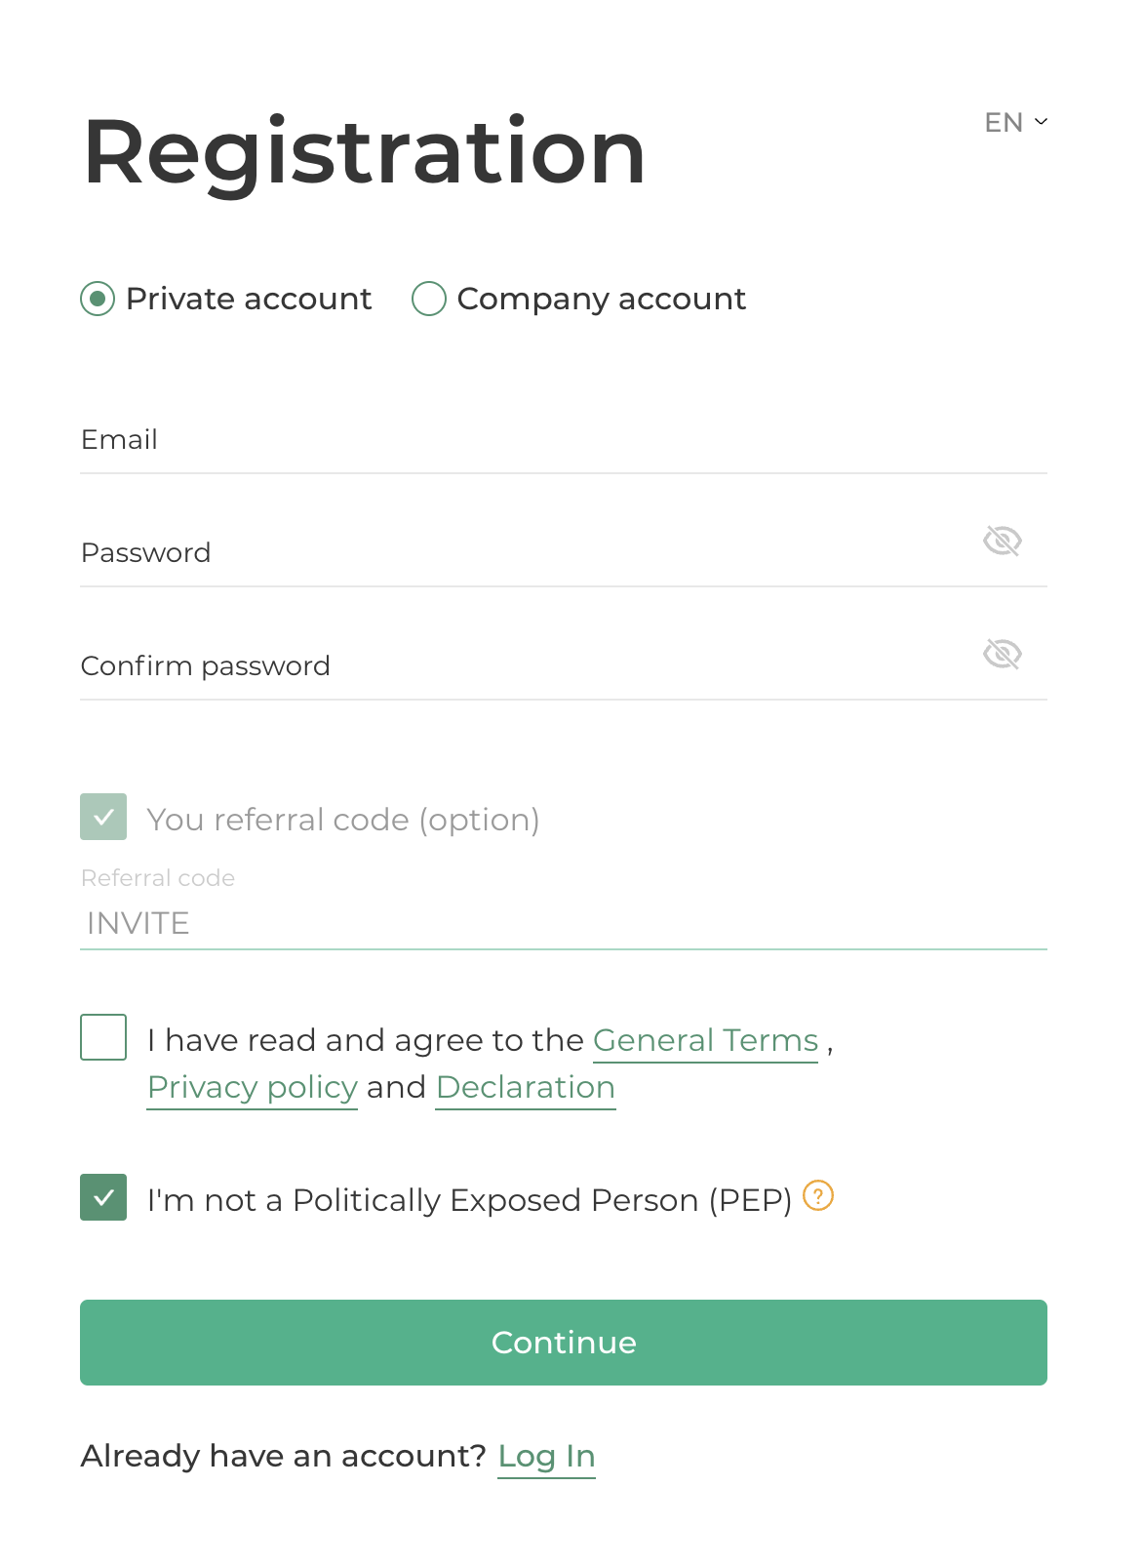Select the Company account radio button
Viewport: 1143px width, 1567px height.
[x=429, y=299]
